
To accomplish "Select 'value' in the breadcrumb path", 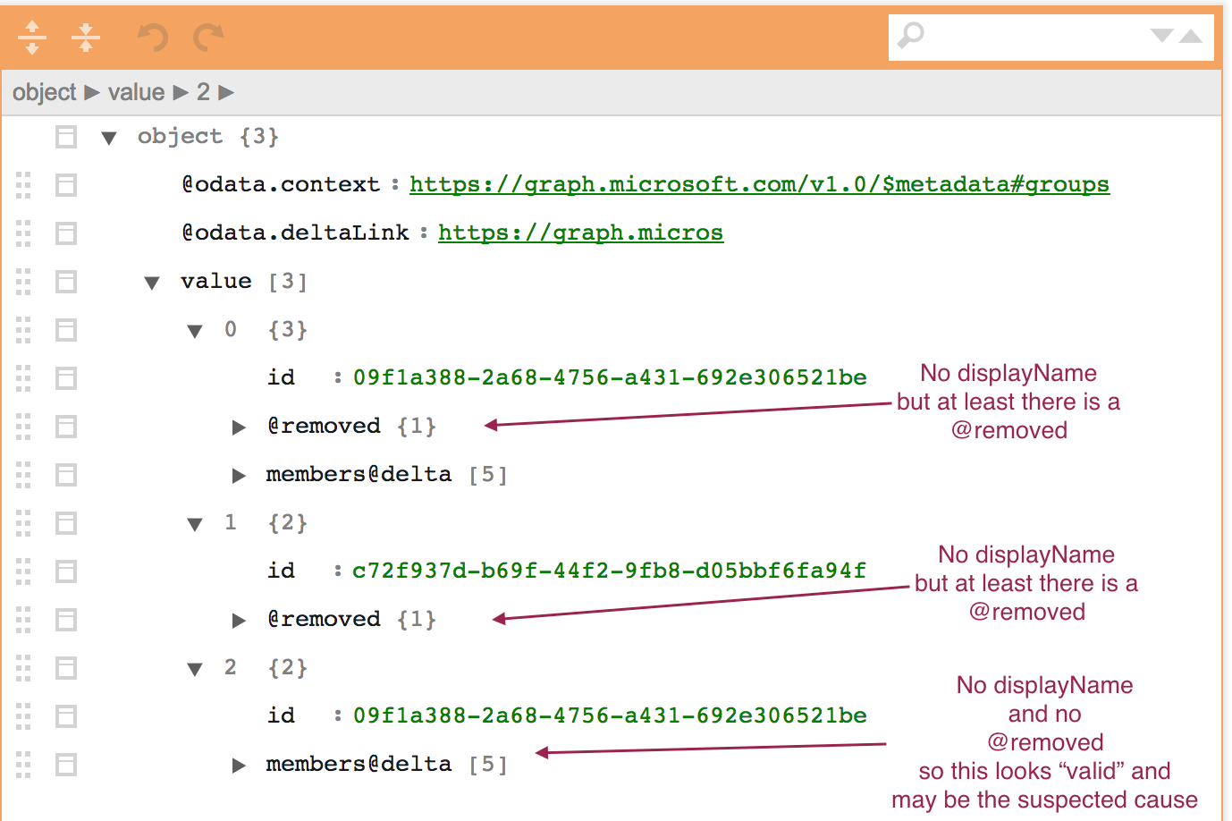I will [136, 92].
